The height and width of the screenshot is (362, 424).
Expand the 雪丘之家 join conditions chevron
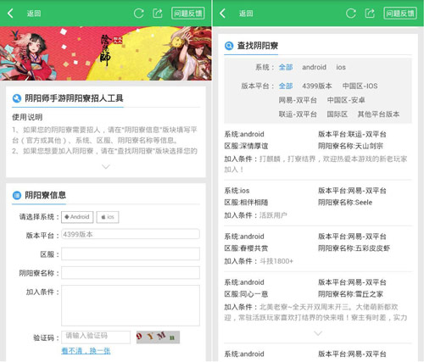pos(318,333)
